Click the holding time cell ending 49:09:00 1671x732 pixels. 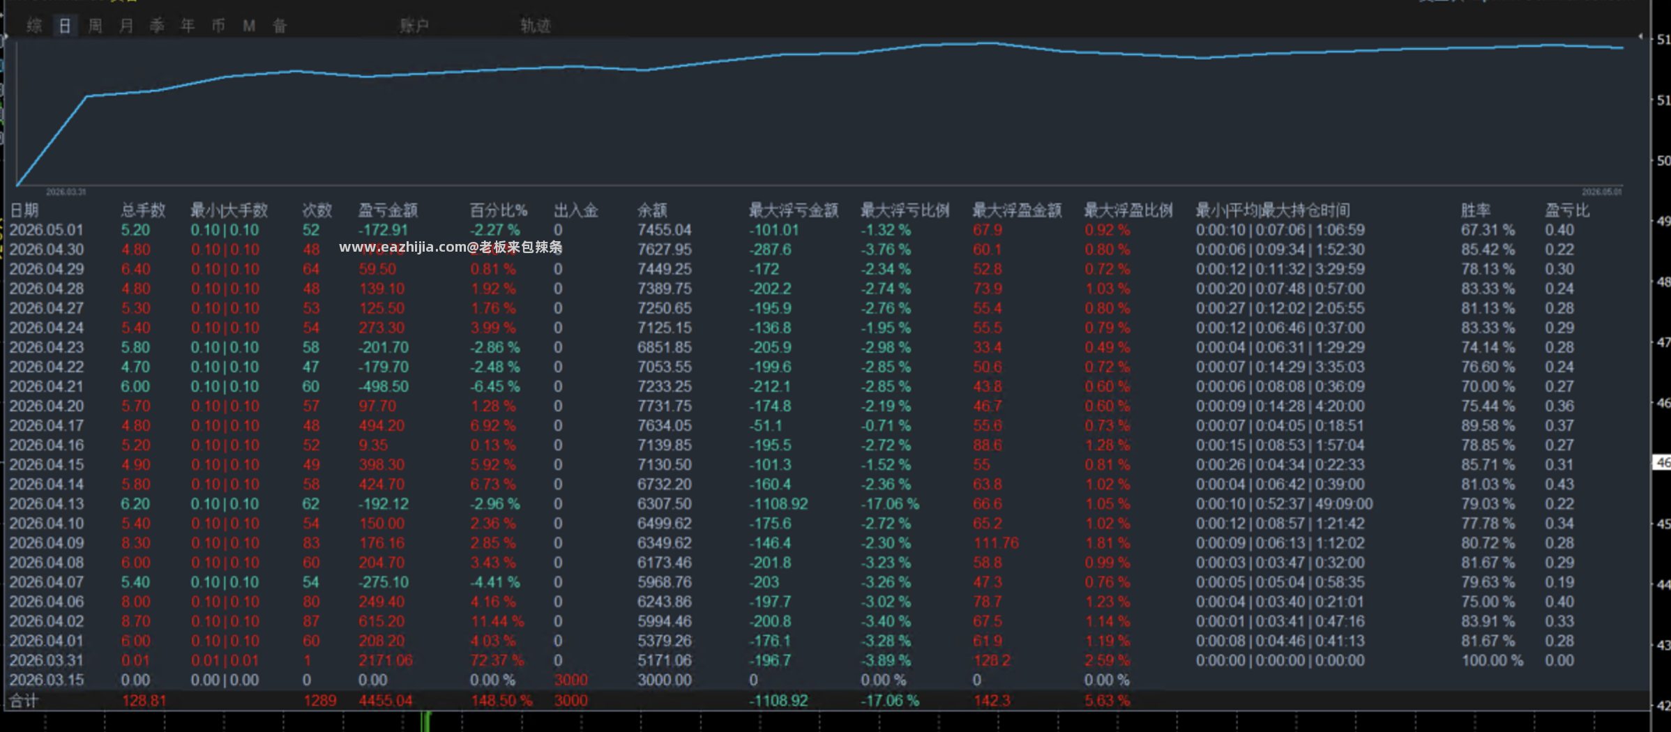(1284, 503)
